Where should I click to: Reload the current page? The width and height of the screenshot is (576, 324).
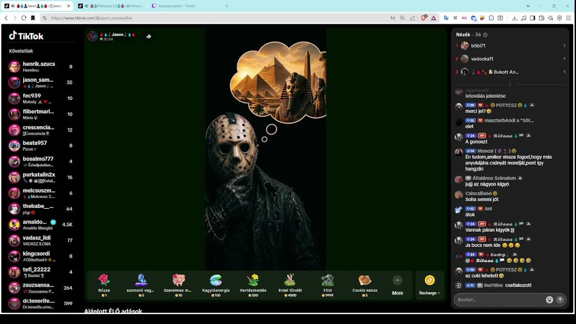(24, 18)
